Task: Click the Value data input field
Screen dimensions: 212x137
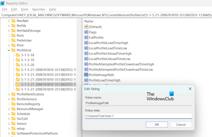Action: click(138, 116)
